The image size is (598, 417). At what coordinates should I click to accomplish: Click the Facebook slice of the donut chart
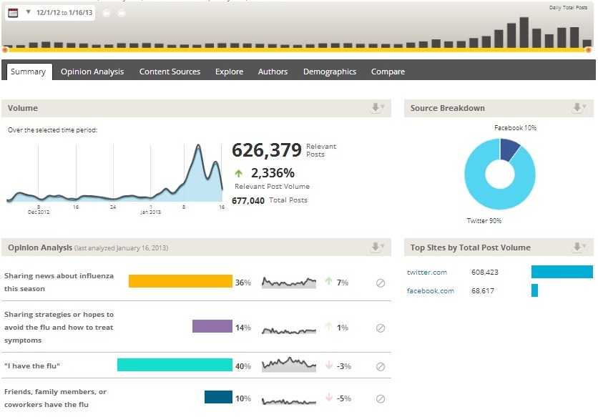[x=509, y=148]
